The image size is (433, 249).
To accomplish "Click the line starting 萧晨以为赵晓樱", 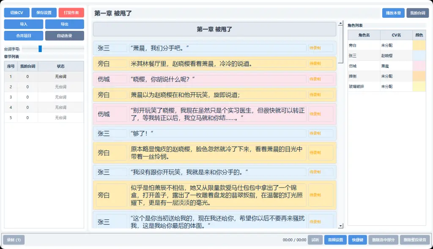I will click(x=218, y=95).
